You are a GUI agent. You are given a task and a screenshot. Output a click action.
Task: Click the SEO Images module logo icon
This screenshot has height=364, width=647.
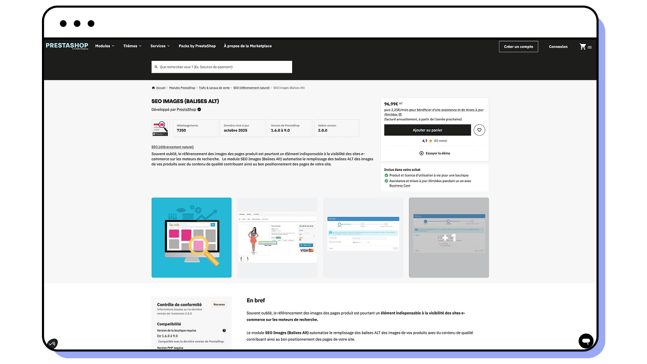pos(160,128)
